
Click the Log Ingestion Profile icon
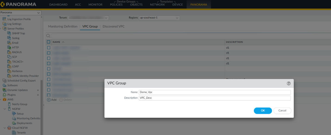(x=4, y=19)
